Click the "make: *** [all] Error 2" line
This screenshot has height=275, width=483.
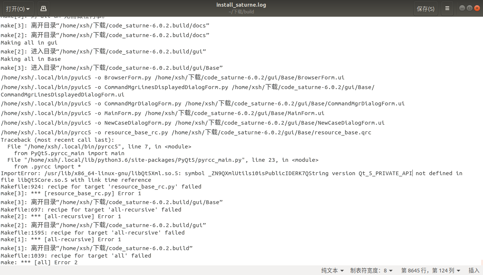pyautogui.click(x=39, y=262)
